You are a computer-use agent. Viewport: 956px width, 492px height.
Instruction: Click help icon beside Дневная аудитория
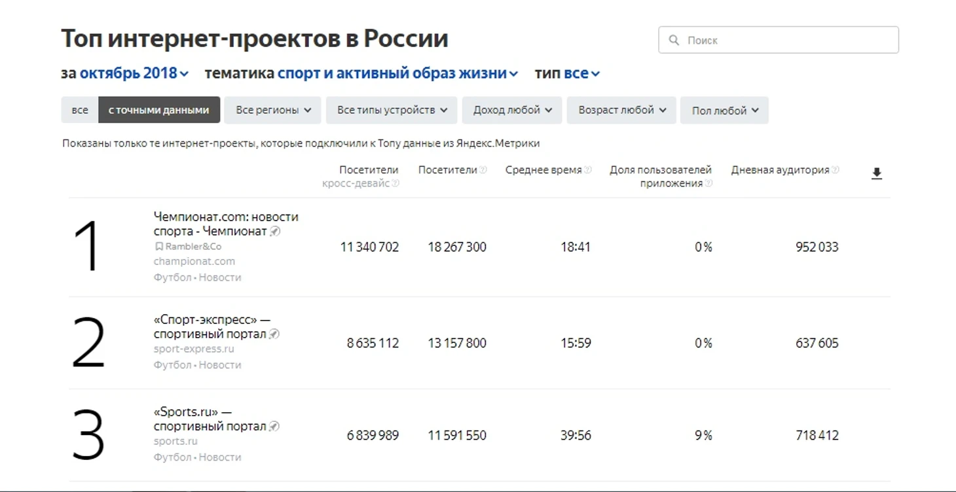(836, 169)
